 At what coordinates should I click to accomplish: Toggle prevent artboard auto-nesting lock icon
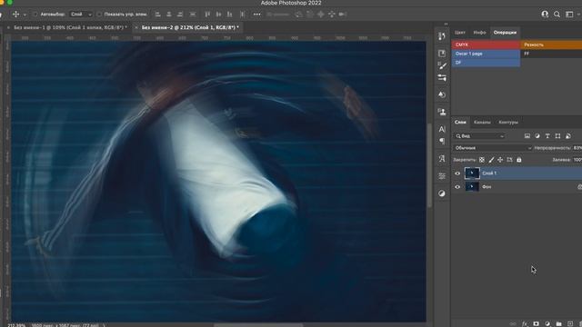coord(509,160)
